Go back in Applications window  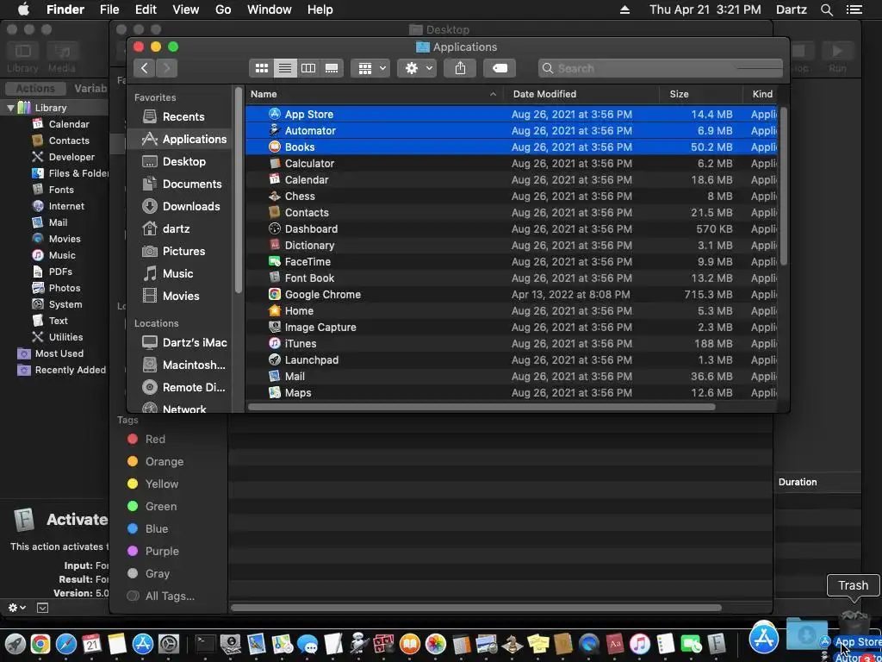point(145,68)
